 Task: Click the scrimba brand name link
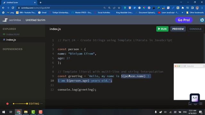[x=15, y=20]
